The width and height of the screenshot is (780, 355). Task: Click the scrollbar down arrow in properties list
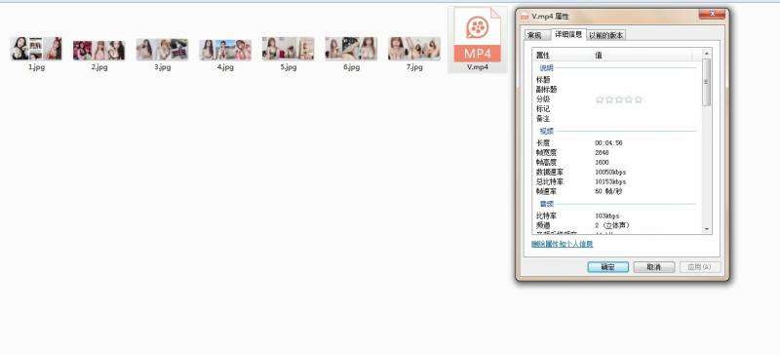pyautogui.click(x=706, y=228)
